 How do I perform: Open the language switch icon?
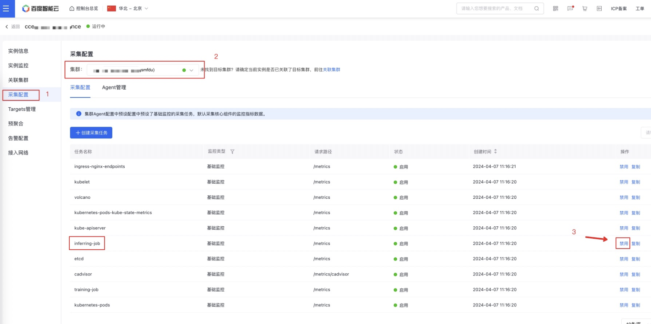599,8
